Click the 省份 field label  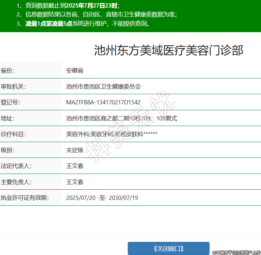[8, 71]
